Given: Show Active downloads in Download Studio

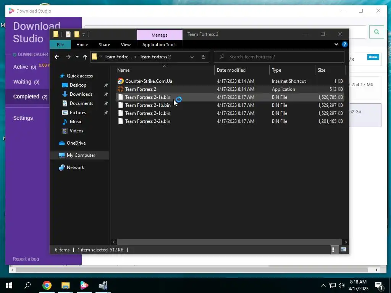Looking at the screenshot, I should (24, 67).
